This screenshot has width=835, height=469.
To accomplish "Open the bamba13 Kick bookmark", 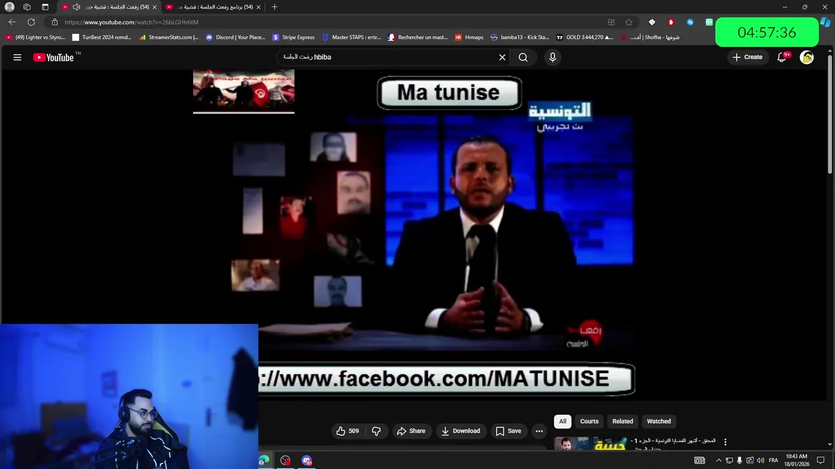I will pos(519,37).
